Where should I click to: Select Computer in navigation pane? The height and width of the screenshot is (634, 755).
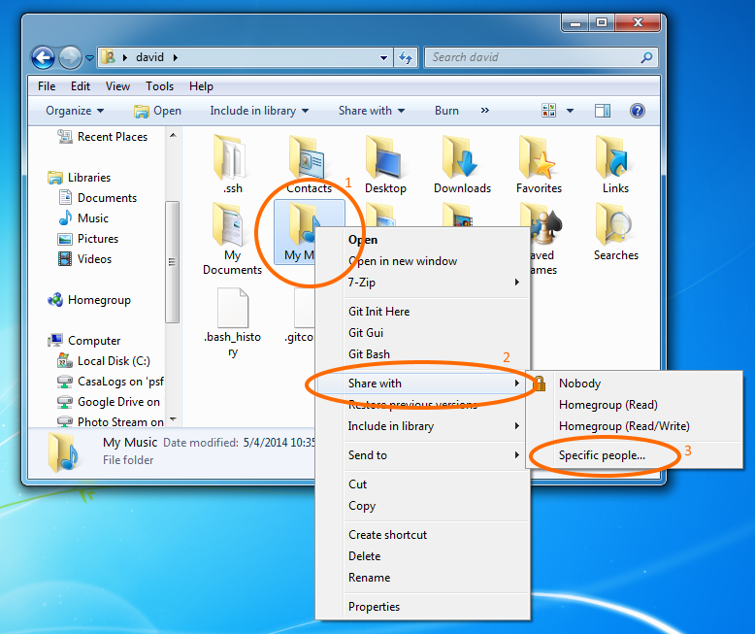[x=84, y=341]
